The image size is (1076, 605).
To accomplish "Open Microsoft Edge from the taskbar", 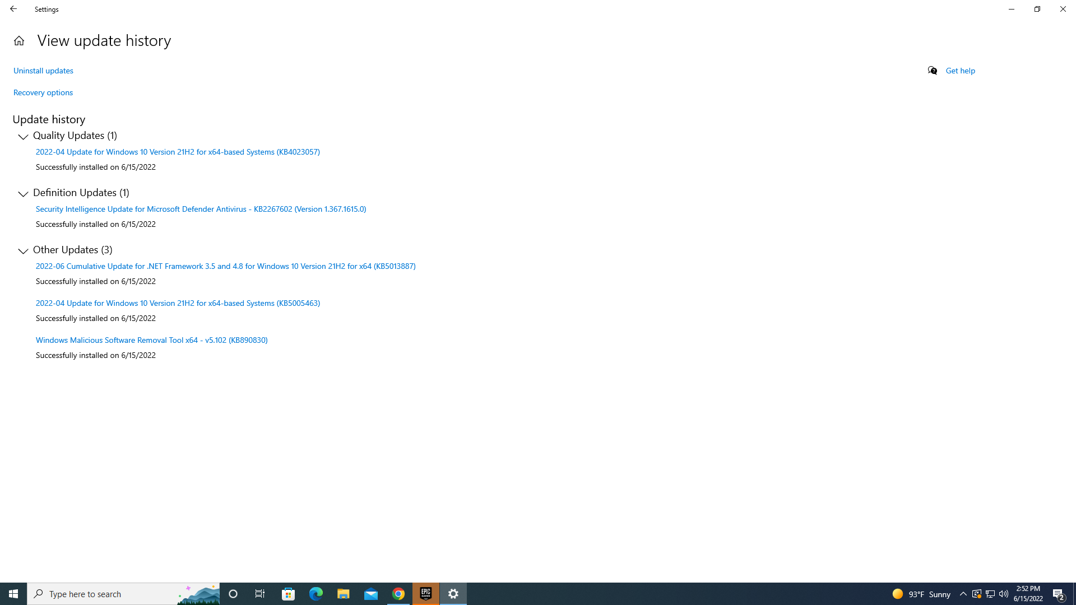I will tap(316, 593).
